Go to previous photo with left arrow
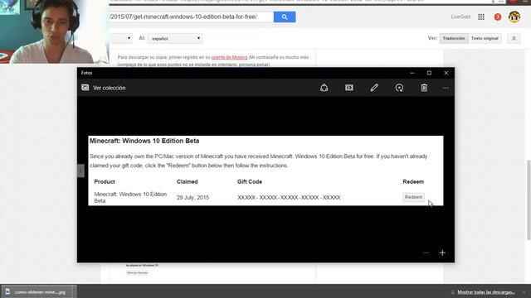 click(x=80, y=171)
